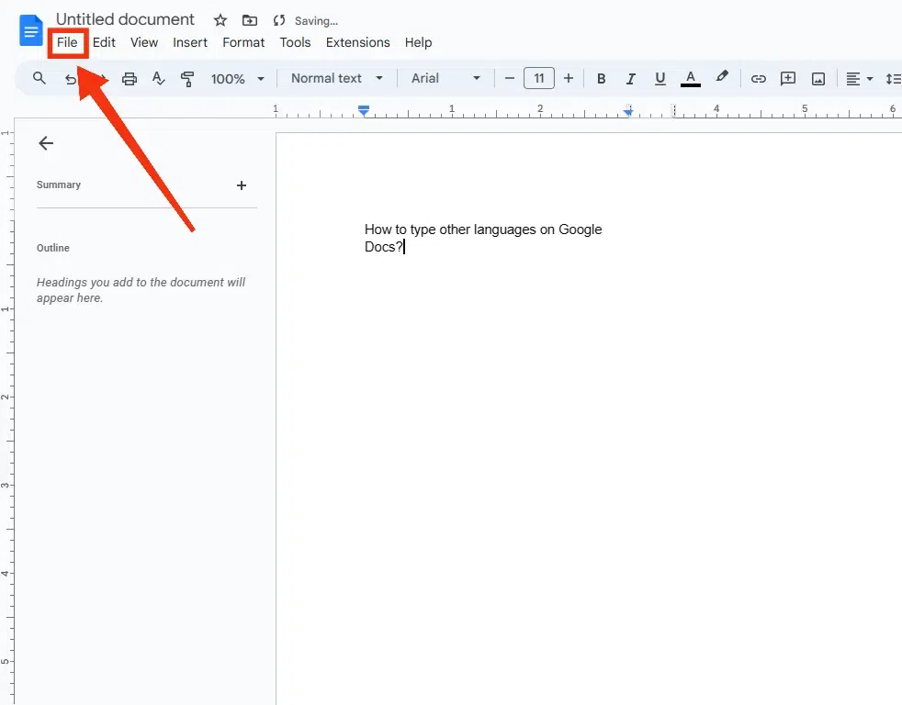Viewport: 902px width, 705px height.
Task: Toggle Underline formatting
Action: 660,79
